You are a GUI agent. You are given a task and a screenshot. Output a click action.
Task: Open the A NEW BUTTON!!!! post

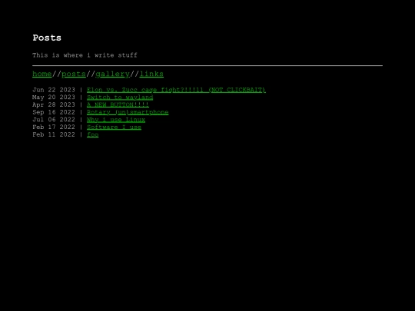[x=118, y=104]
